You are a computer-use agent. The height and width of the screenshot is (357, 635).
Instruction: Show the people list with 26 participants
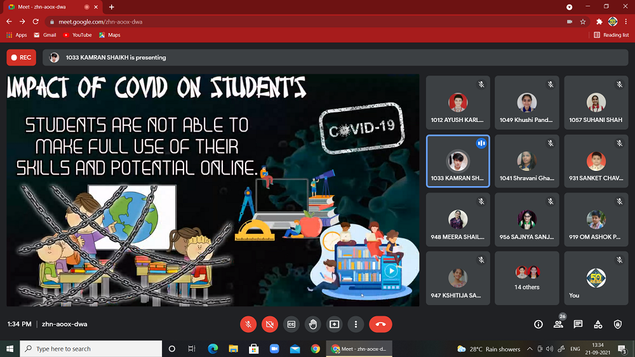558,324
